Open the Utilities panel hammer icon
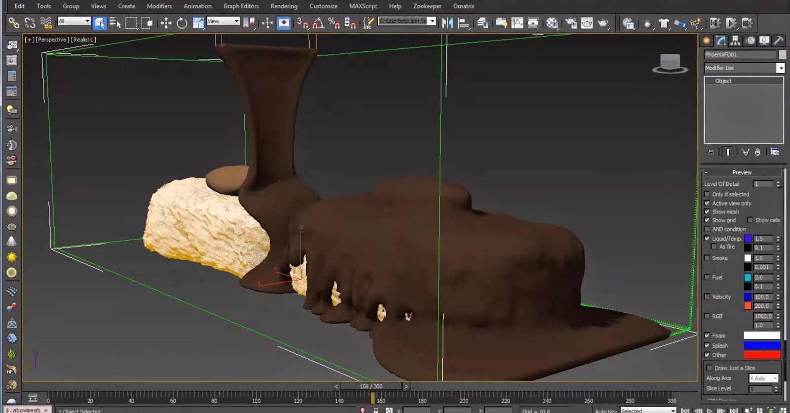Screen dimensions: 790x413 [x=778, y=41]
